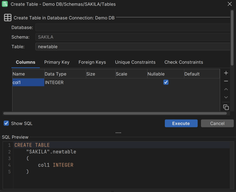Open the Foreign Keys tab
Image resolution: width=236 pixels, height=192 pixels.
92,62
